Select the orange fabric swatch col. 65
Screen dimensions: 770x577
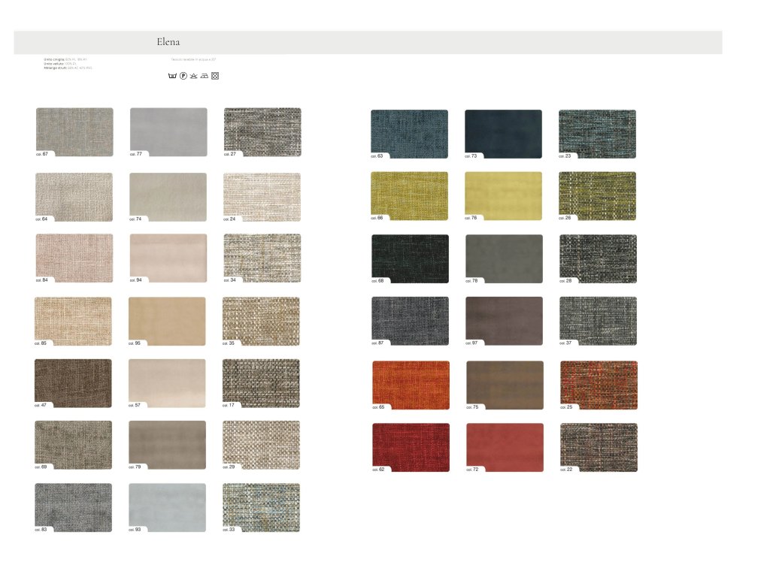pyautogui.click(x=411, y=385)
